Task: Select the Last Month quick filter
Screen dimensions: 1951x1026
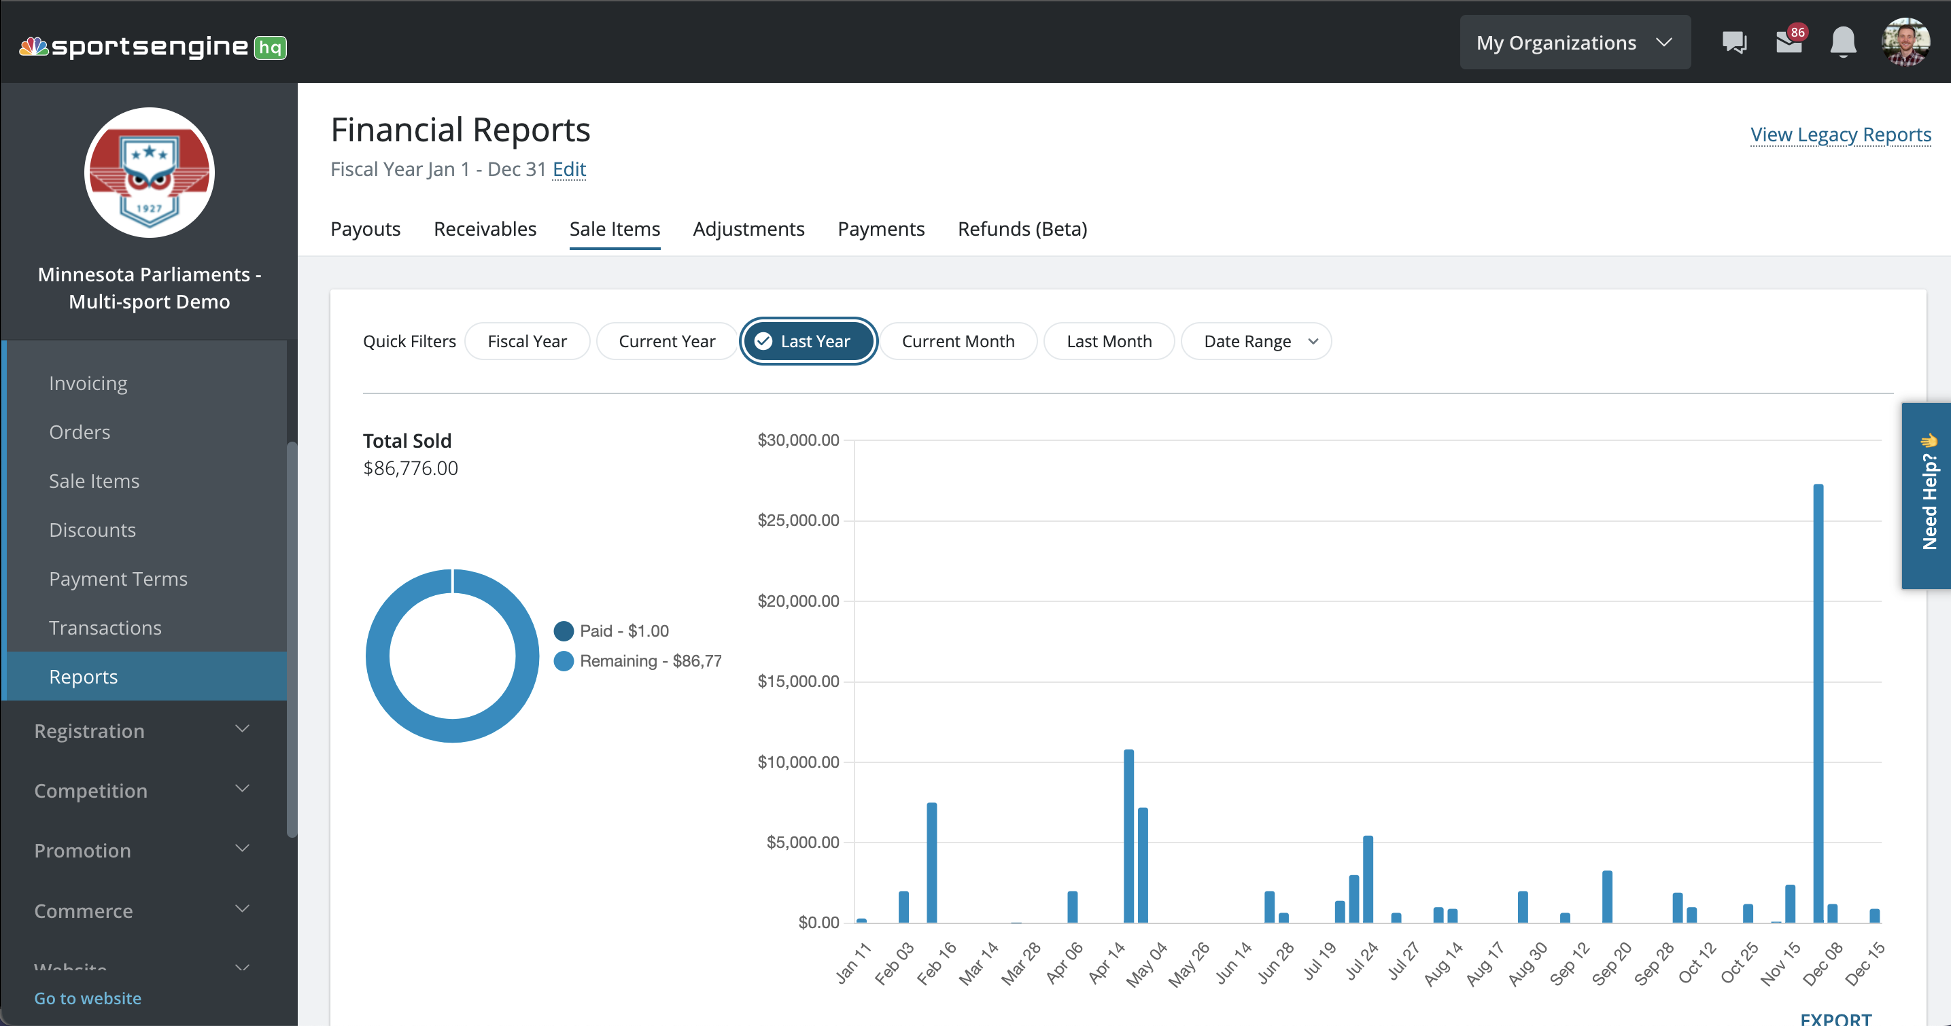Action: pyautogui.click(x=1109, y=342)
